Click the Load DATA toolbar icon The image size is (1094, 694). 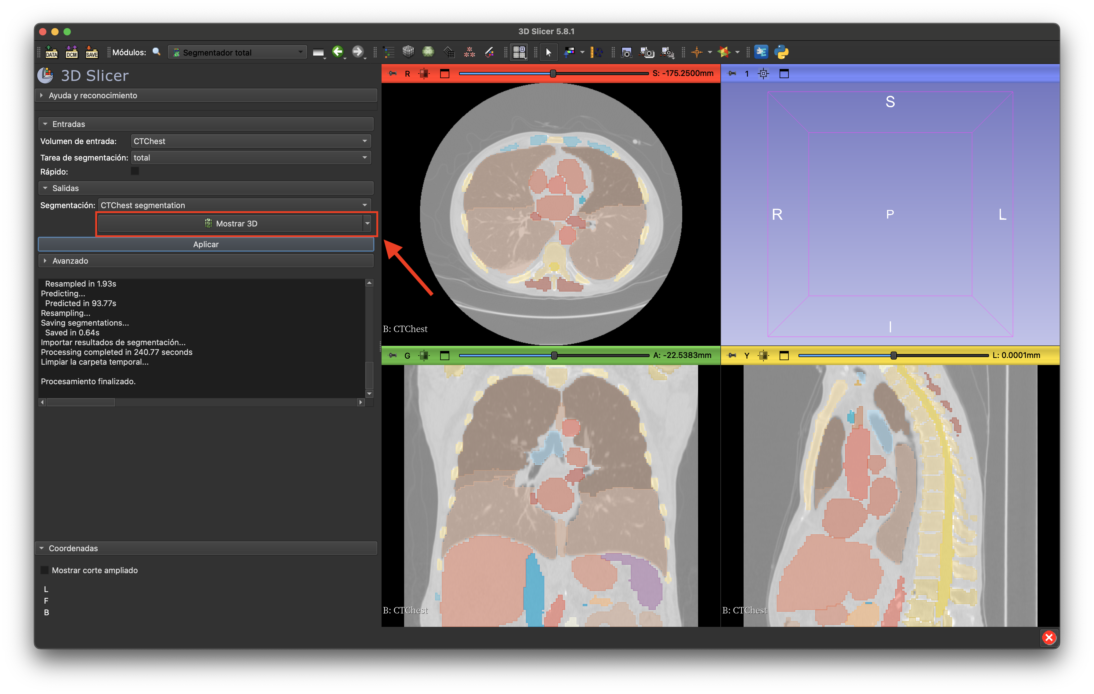[51, 52]
